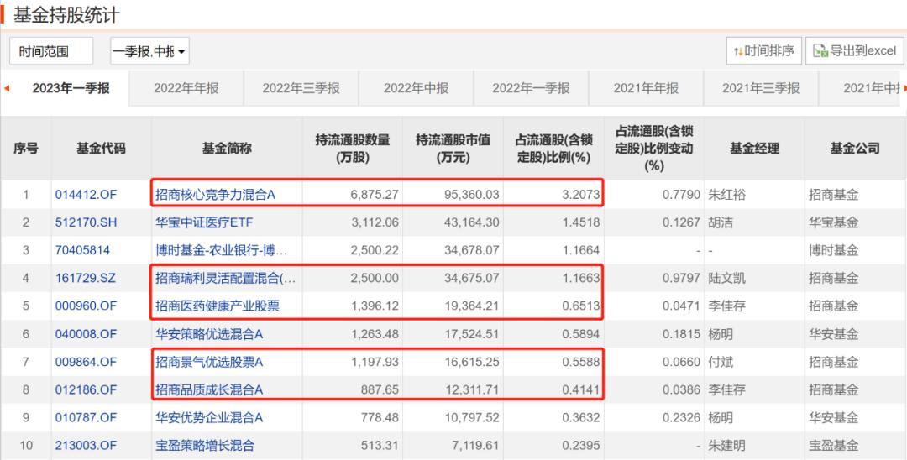
Task: Click the 基金公司 column header
Action: point(855,148)
